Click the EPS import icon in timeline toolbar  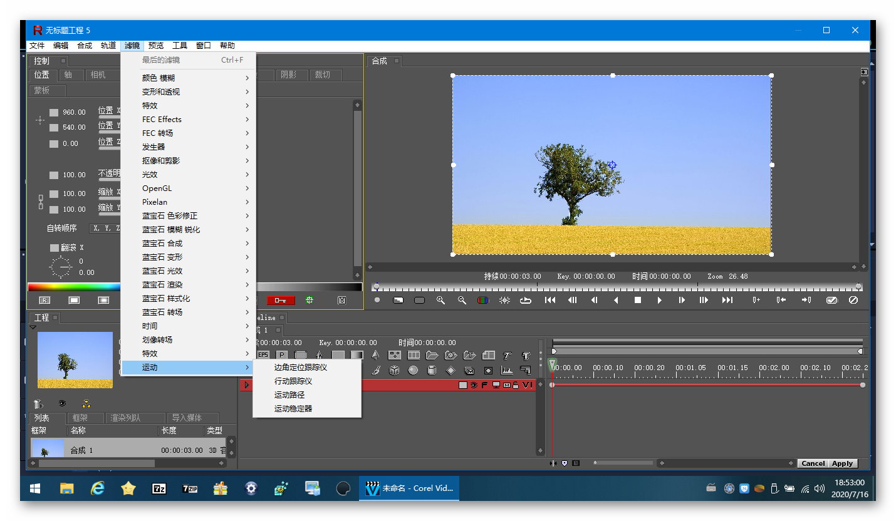coord(263,355)
